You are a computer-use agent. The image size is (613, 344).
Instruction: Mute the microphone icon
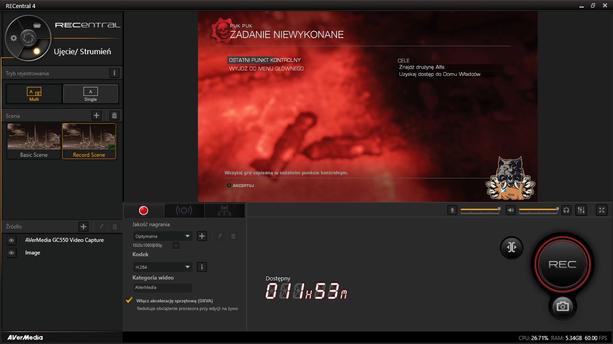[x=452, y=210]
